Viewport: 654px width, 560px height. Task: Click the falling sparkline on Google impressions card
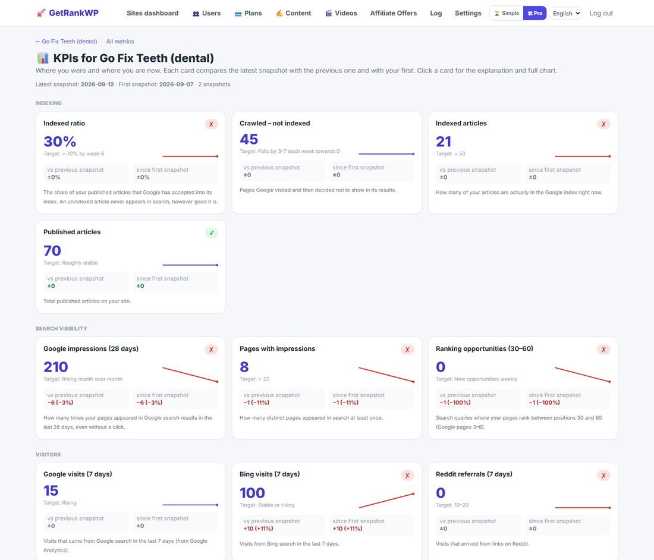tap(190, 375)
